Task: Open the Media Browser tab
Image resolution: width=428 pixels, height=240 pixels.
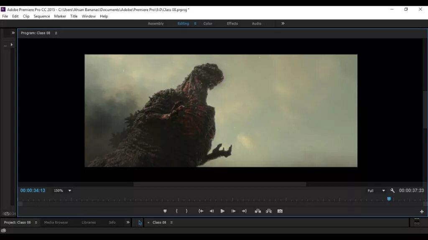Action: [56, 222]
